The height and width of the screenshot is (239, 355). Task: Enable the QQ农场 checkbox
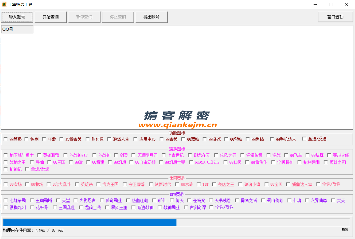point(6,184)
